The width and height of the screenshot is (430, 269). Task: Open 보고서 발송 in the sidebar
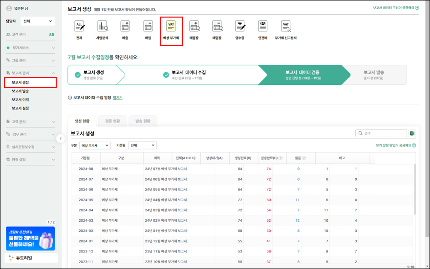[21, 91]
